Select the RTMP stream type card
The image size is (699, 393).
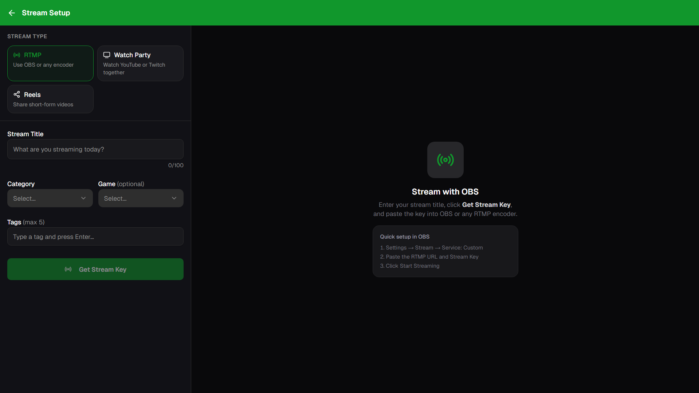pyautogui.click(x=50, y=63)
